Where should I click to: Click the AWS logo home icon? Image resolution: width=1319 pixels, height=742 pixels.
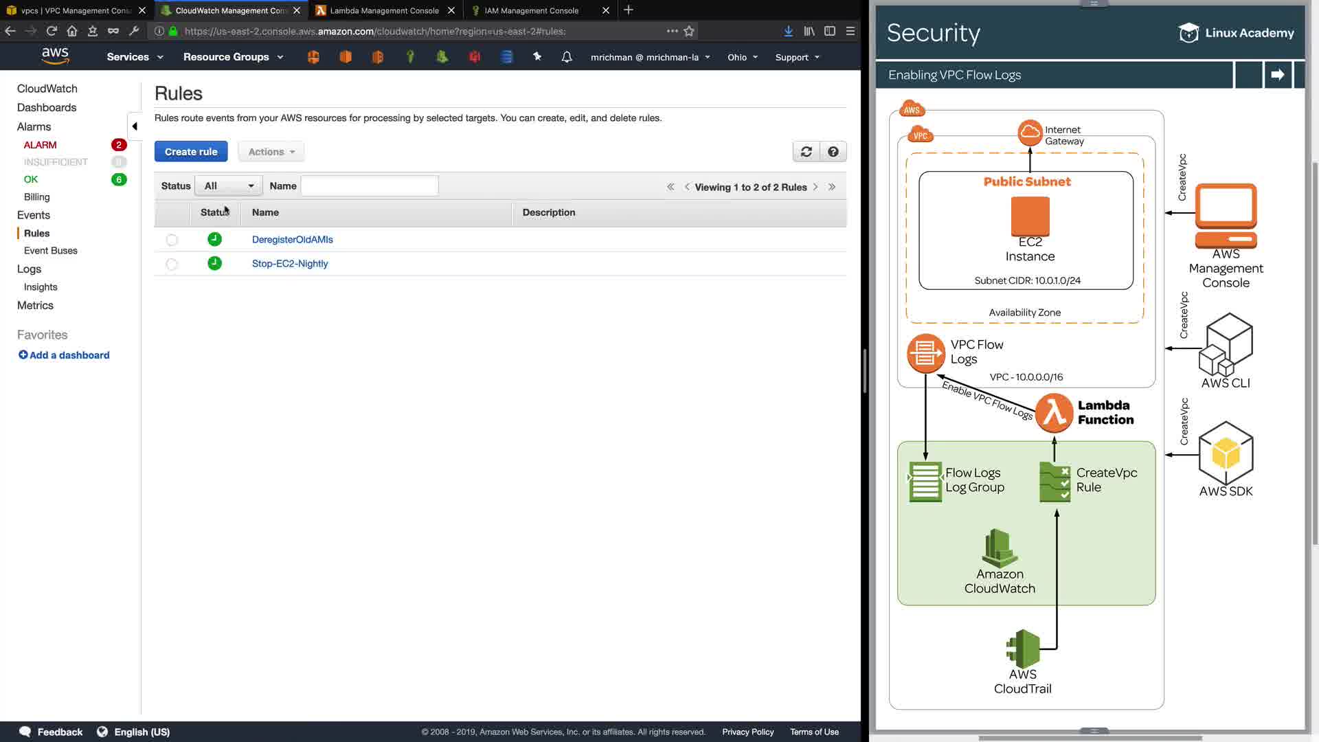click(55, 56)
